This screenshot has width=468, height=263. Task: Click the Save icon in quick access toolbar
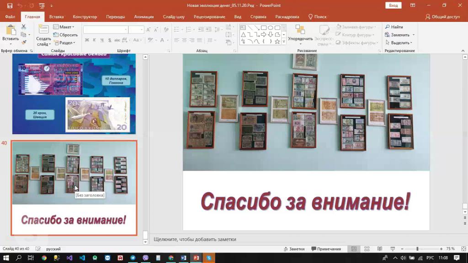click(10, 5)
